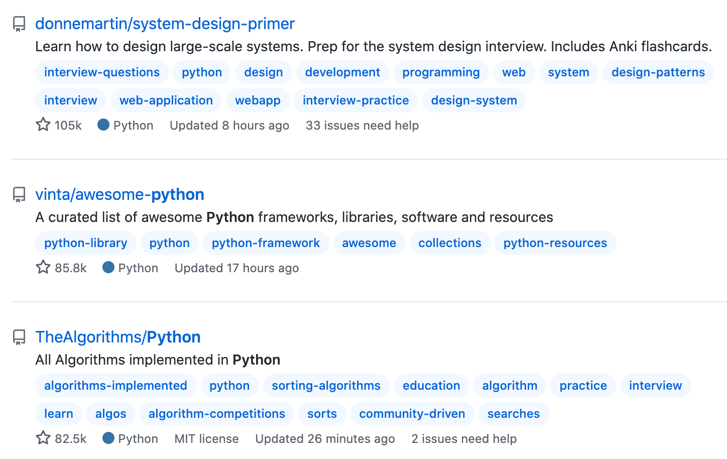Viewport: 727px width, 459px height.
Task: Click the web-application topic tag
Action: tap(166, 100)
